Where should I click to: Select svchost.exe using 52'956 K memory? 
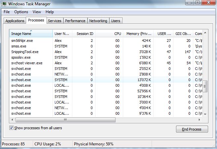(x=106, y=91)
